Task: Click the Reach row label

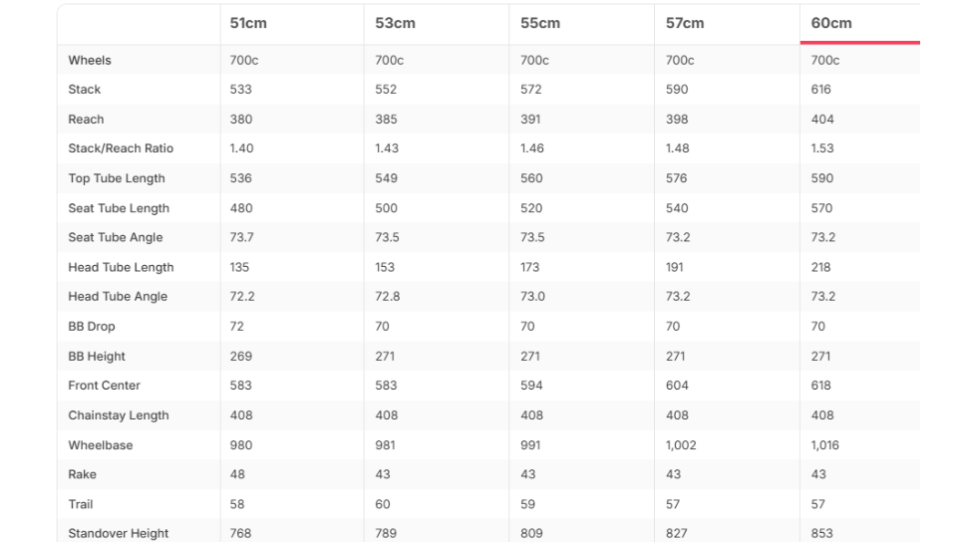Action: [86, 120]
